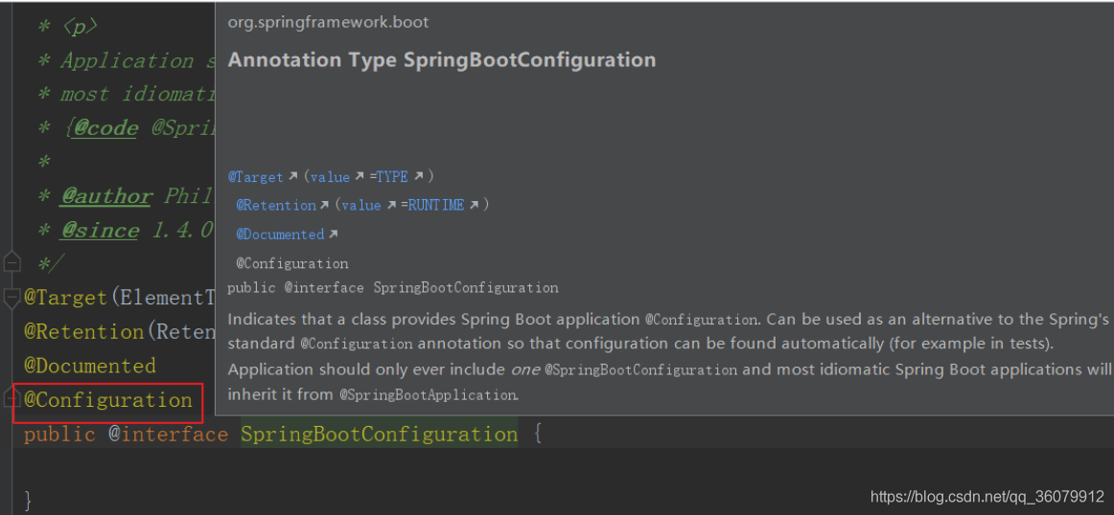Open the @Documented link in documentation popup
The height and width of the screenshot is (515, 1114).
[x=281, y=235]
